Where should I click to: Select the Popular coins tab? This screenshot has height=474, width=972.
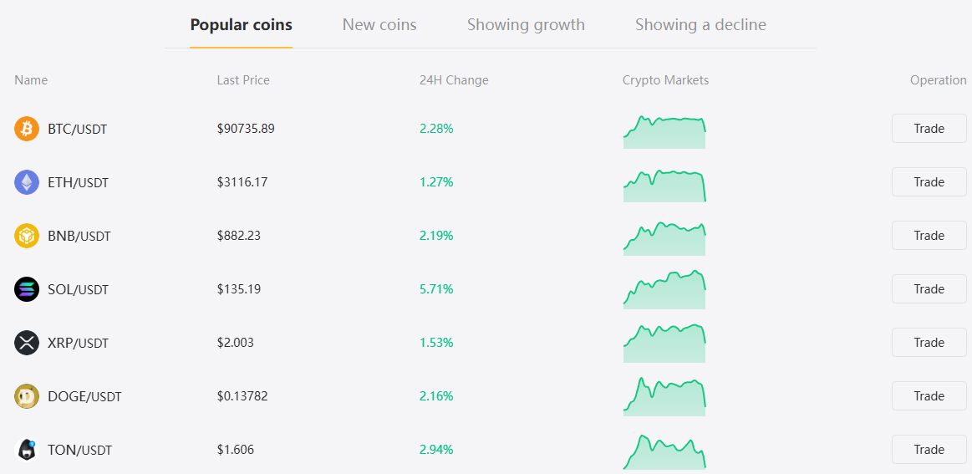click(x=241, y=25)
